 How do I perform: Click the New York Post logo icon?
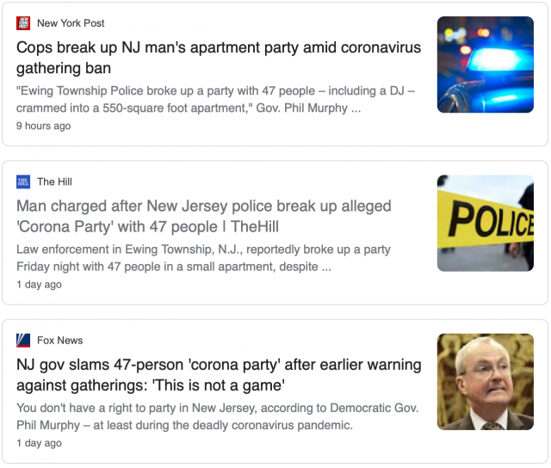(23, 23)
